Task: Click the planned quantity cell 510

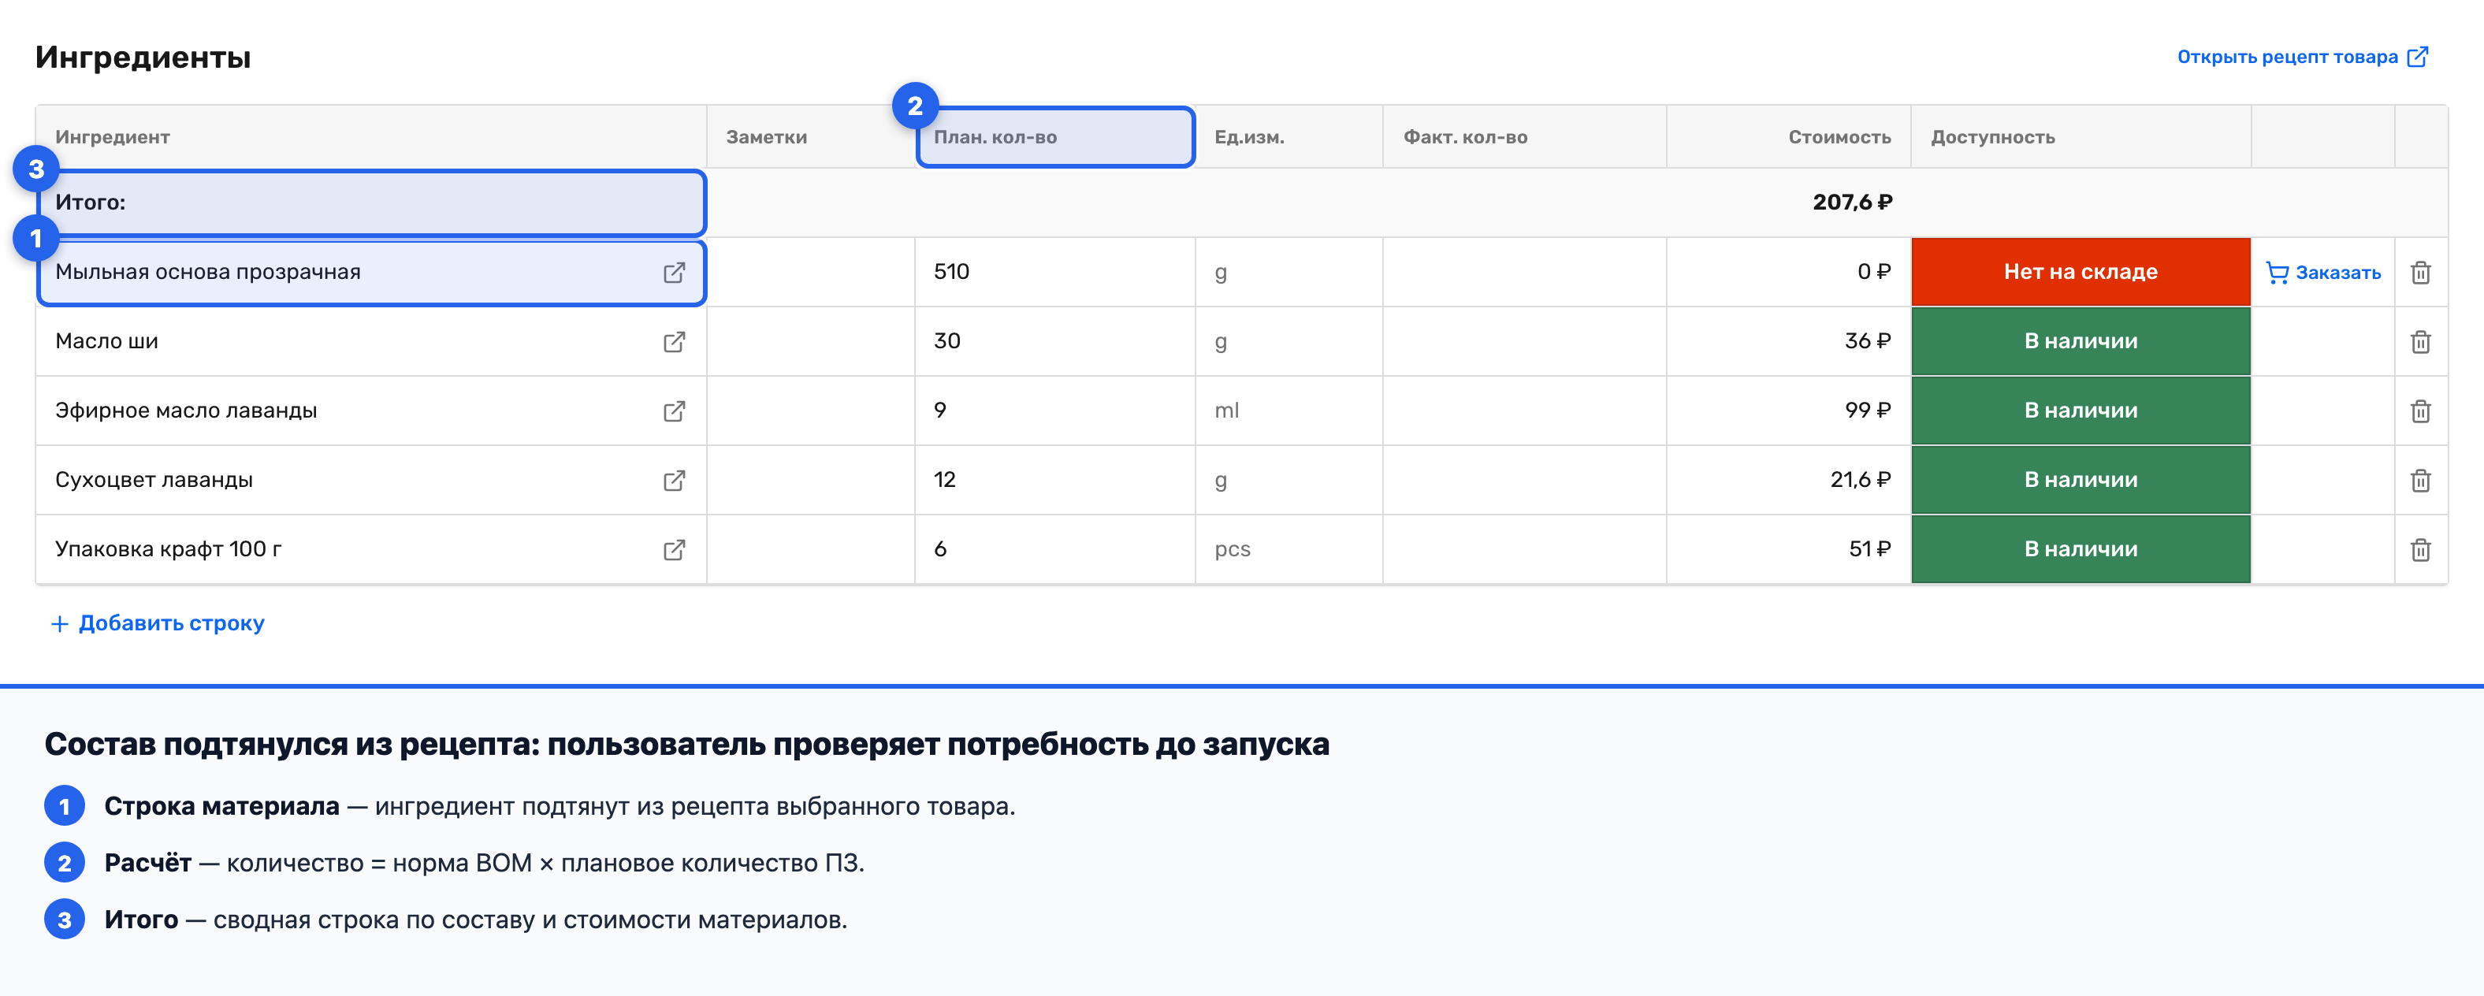Action: (1055, 272)
